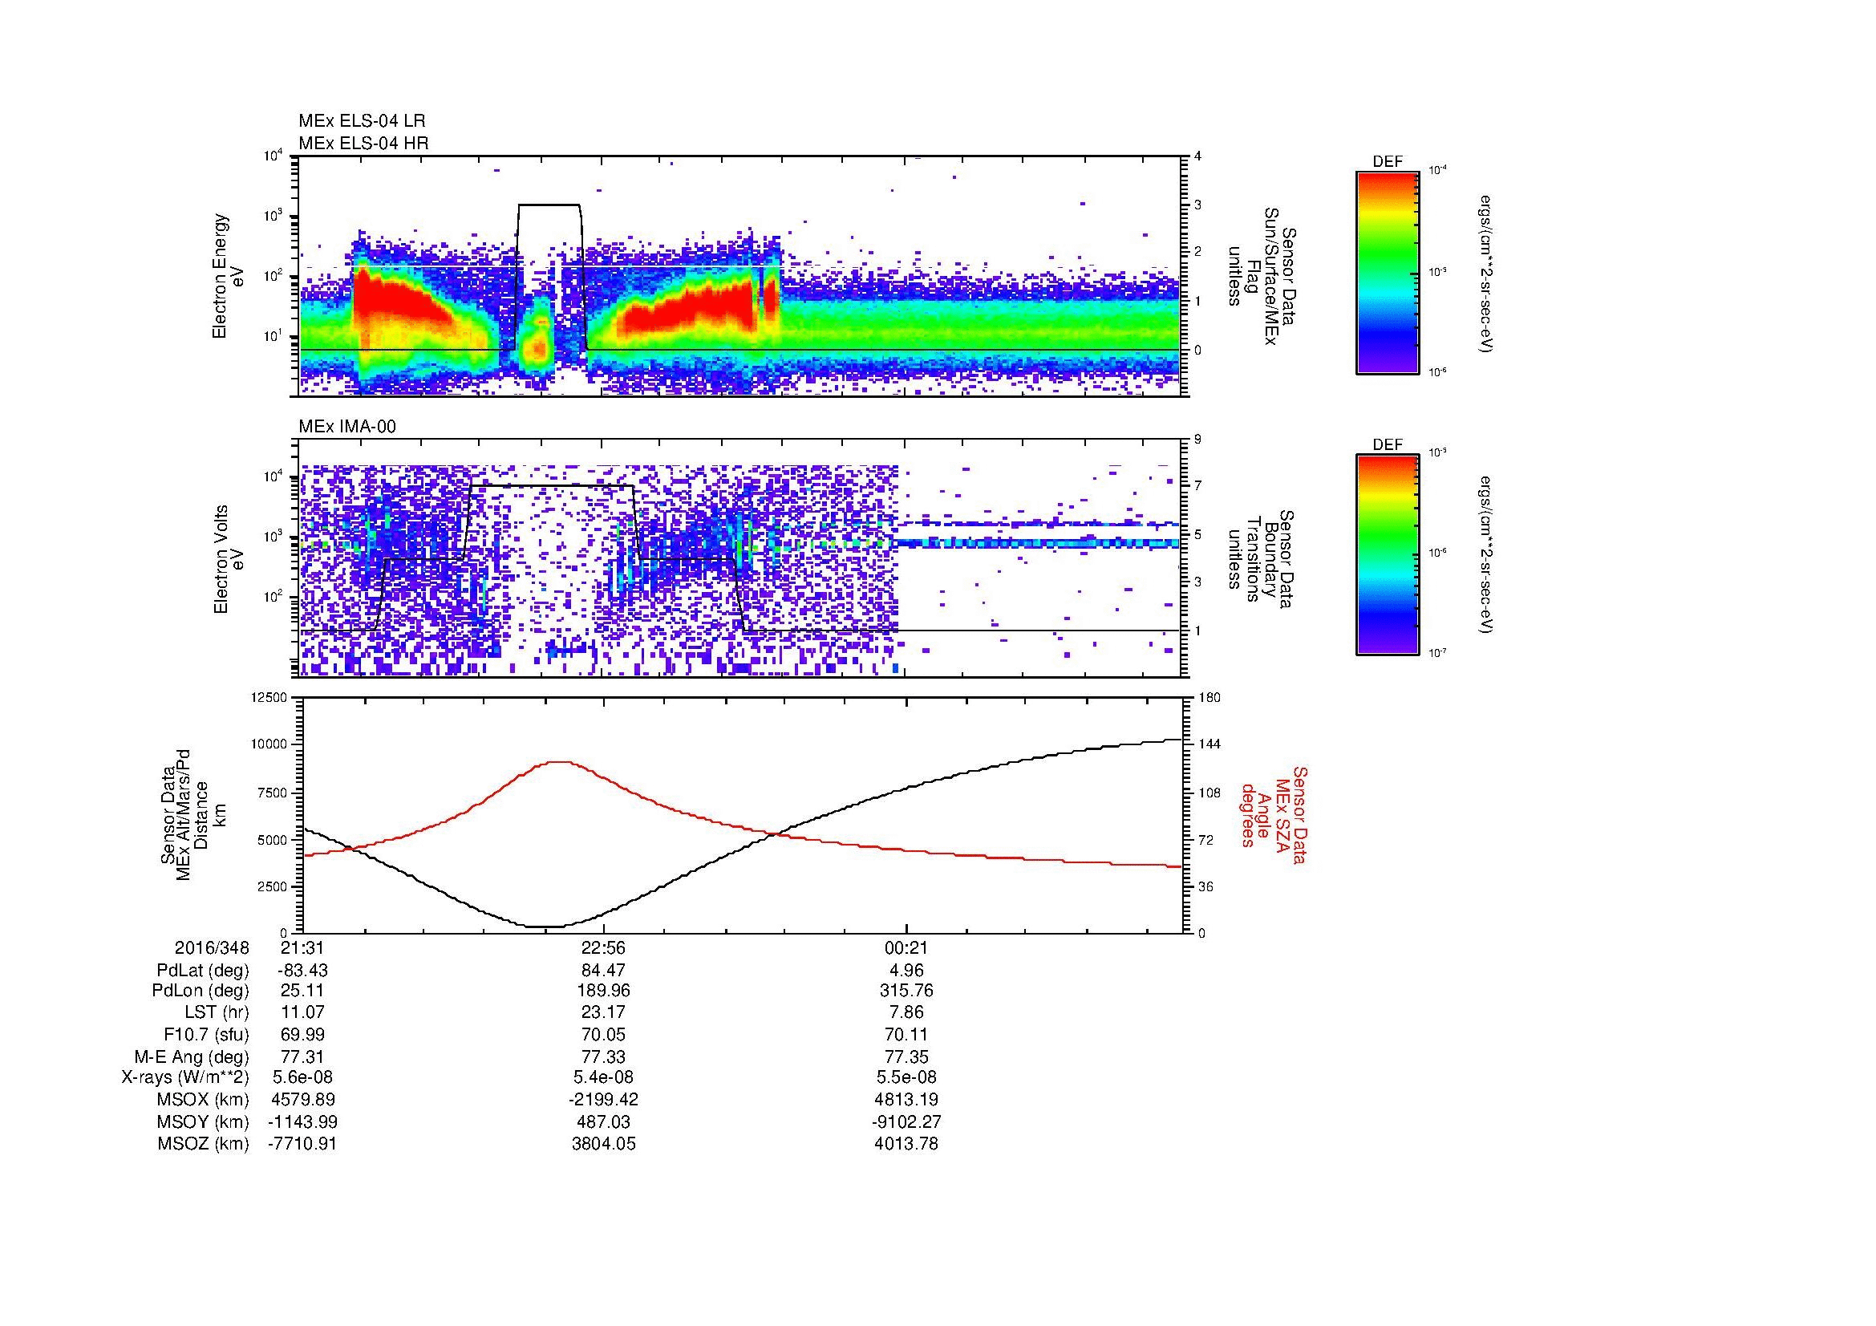The image size is (1876, 1326).
Task: Click the 'MEx ELS-04 HR' plot title
Action: coord(363,143)
